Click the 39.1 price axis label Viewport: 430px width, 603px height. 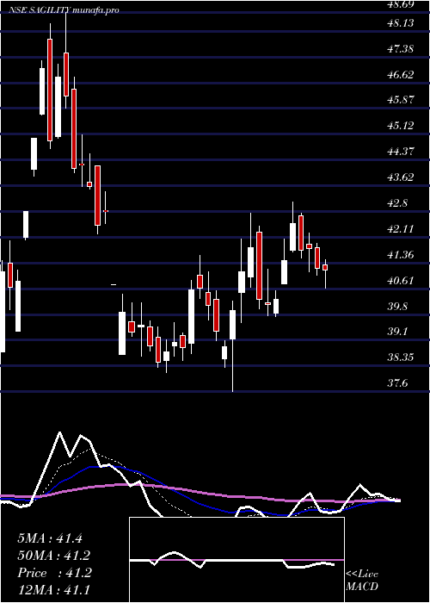[x=396, y=332]
